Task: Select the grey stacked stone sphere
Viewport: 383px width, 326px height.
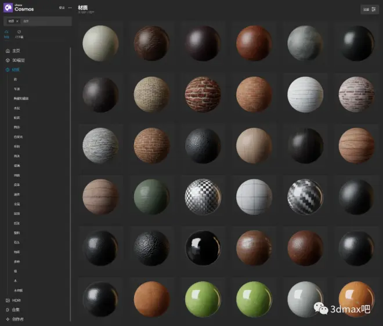Action: click(x=100, y=146)
